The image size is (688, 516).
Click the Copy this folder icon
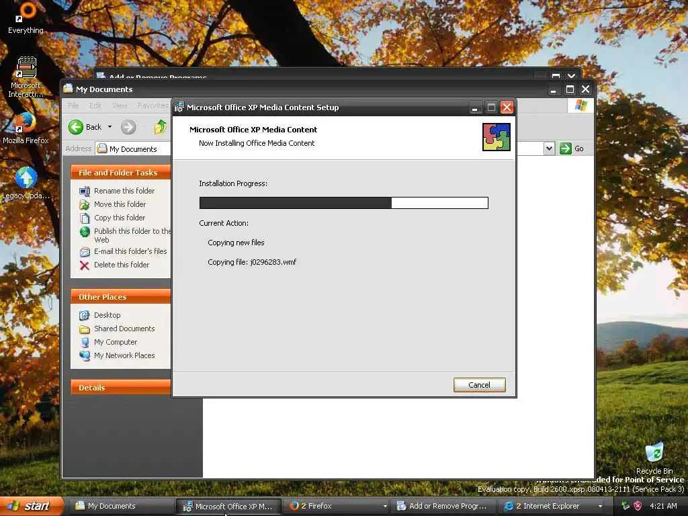tap(85, 218)
